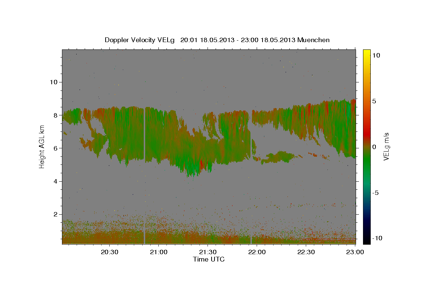
Task: Click the height axis label 6
Action: click(56, 148)
